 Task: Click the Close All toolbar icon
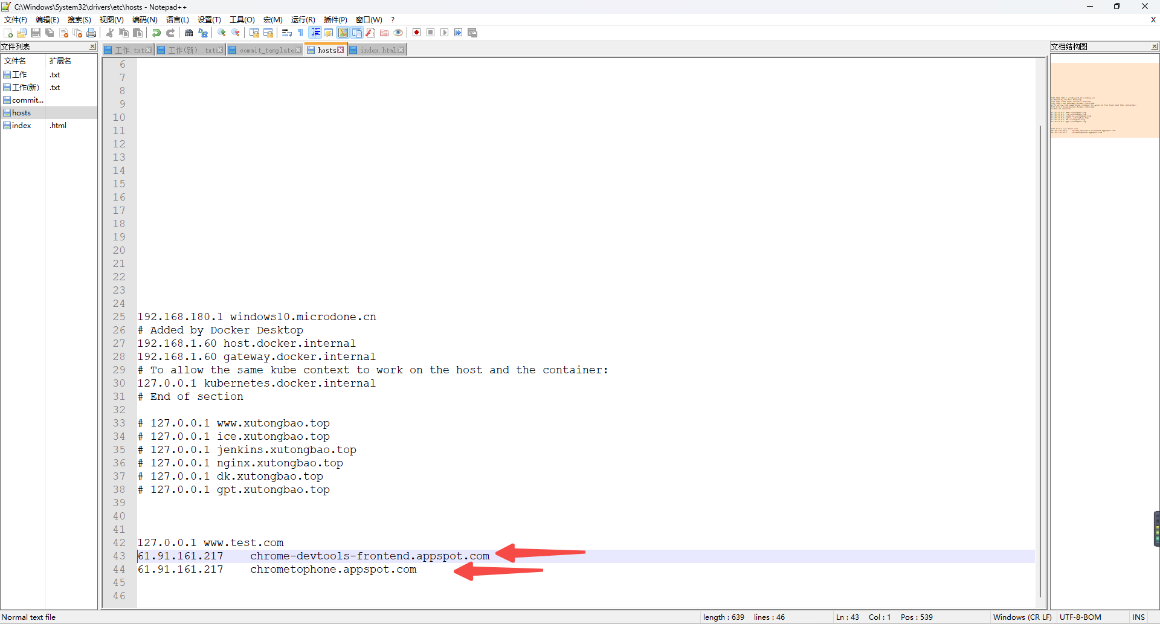point(77,33)
